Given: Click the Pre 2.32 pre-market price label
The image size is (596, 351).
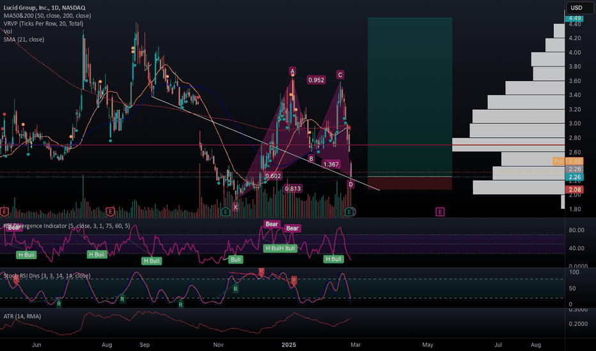Looking at the screenshot, I should coord(568,161).
